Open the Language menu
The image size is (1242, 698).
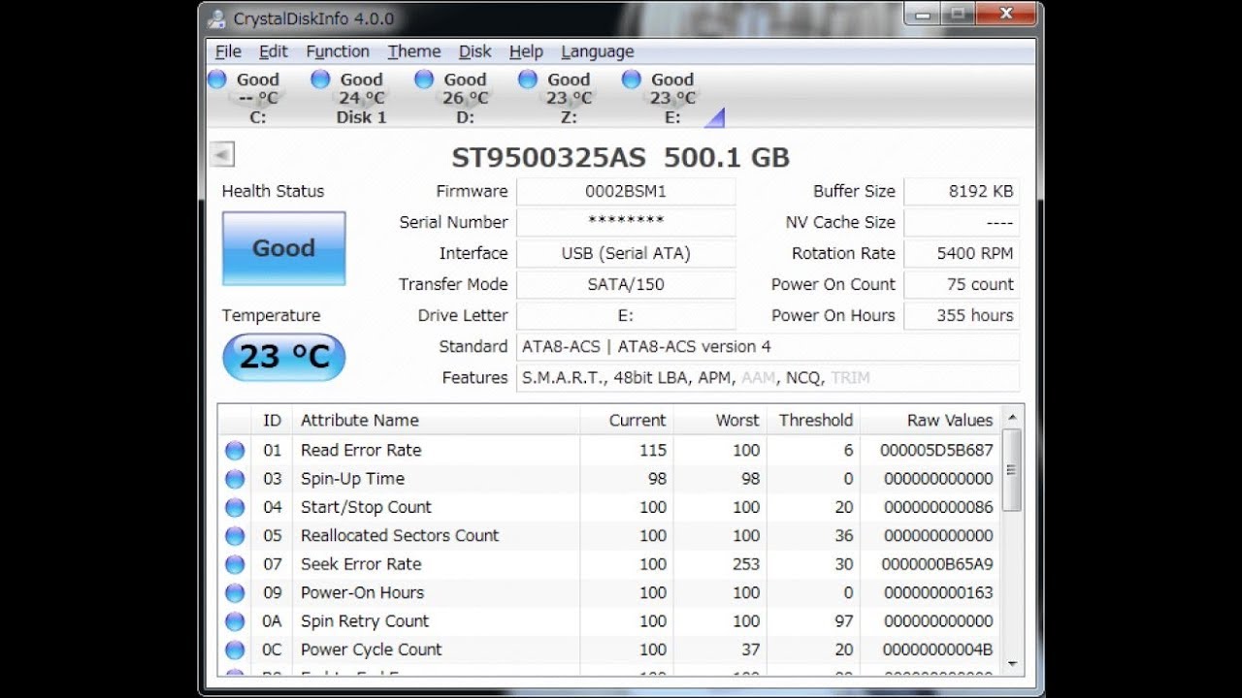tap(598, 51)
